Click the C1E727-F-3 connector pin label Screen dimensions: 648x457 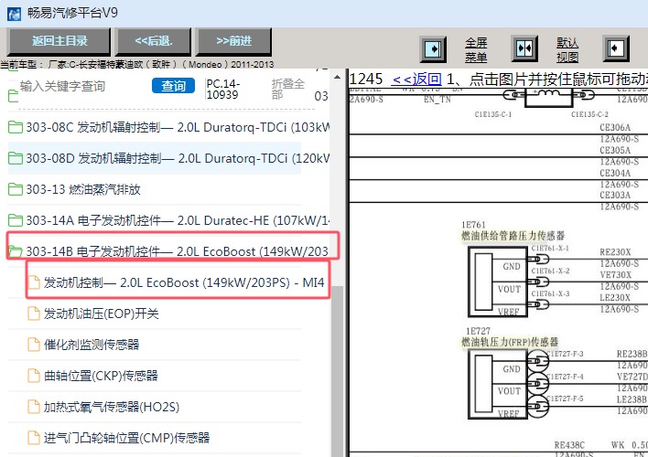point(565,354)
